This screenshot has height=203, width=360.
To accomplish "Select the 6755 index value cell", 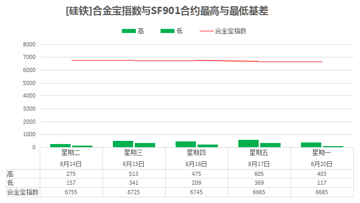I will click(71, 192).
